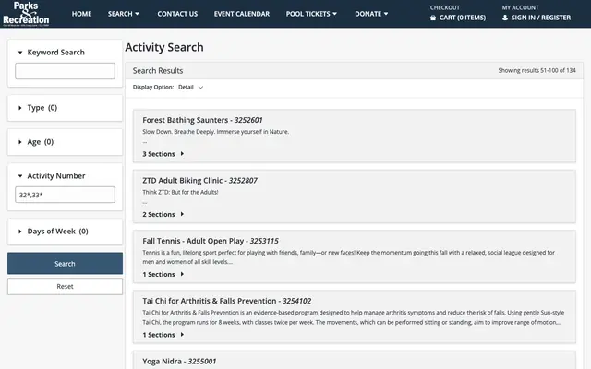Click the Fall Tennis description paragraph
Image resolution: width=591 pixels, height=369 pixels.
pos(349,257)
